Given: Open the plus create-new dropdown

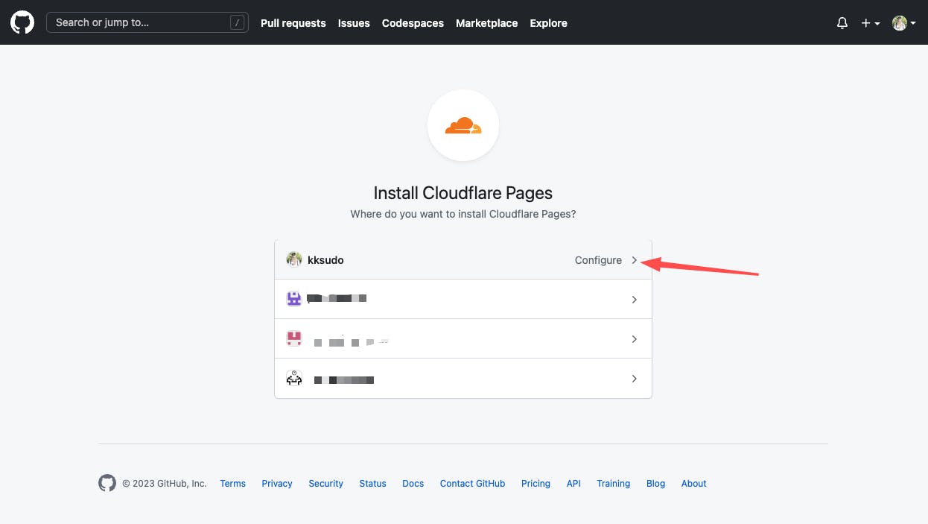Looking at the screenshot, I should click(x=870, y=23).
